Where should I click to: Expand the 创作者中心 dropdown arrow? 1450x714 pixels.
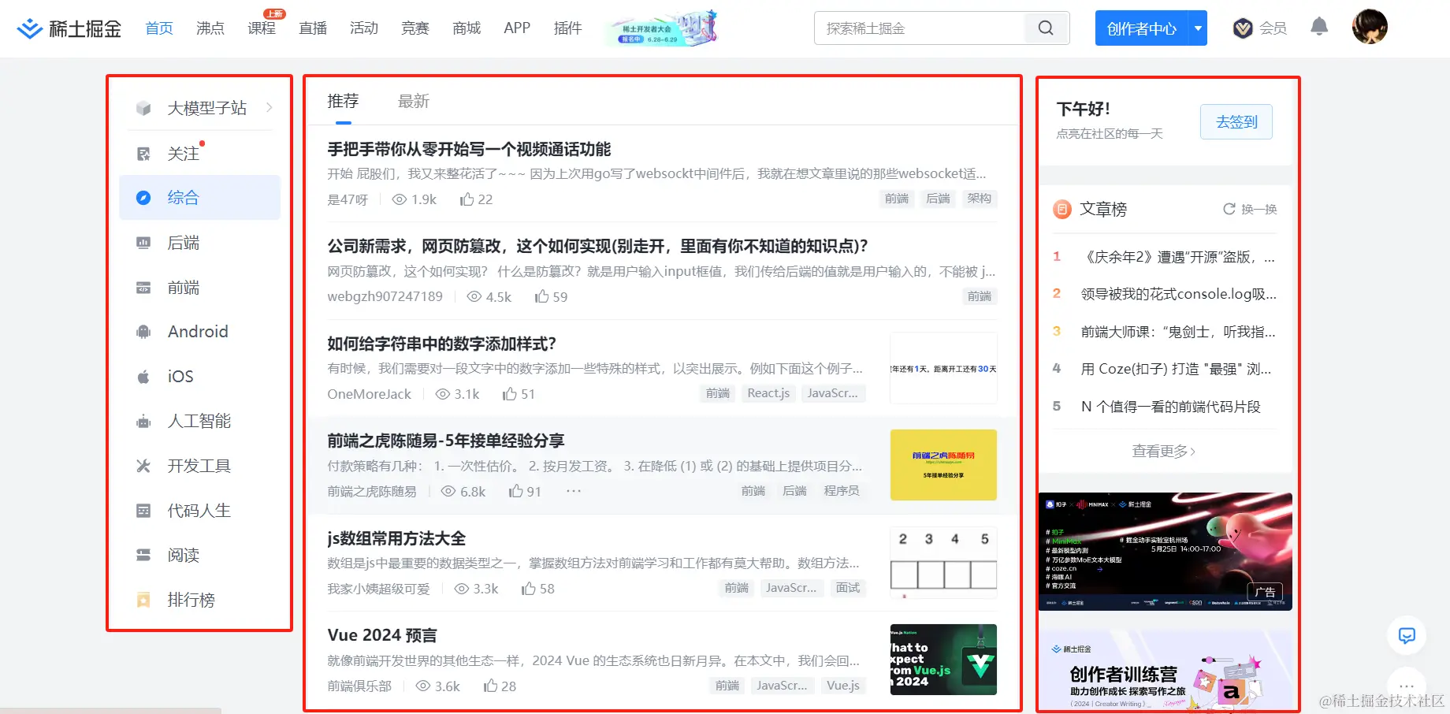[1198, 28]
